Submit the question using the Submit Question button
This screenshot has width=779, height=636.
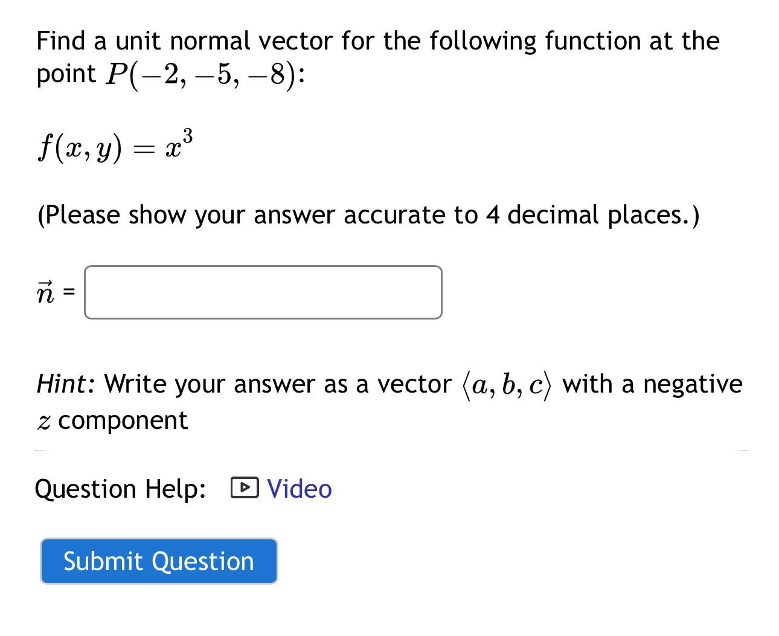(x=158, y=561)
